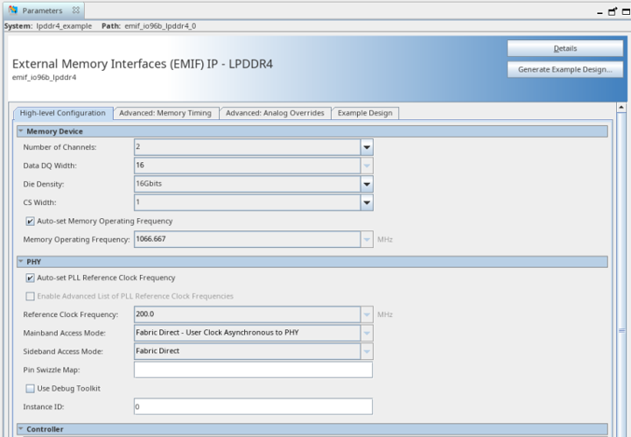Viewport: 631px width, 437px height.
Task: Open the Number of Channels dropdown
Action: 367,147
